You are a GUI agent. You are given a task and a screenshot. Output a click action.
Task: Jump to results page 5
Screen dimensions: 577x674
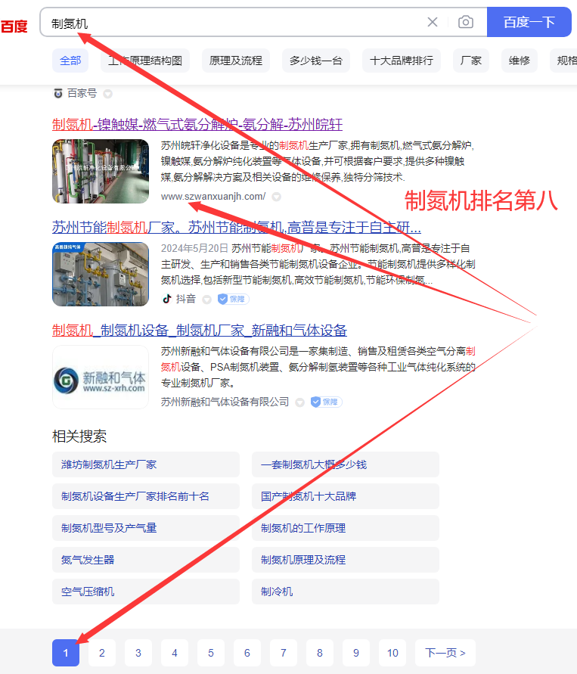click(211, 653)
